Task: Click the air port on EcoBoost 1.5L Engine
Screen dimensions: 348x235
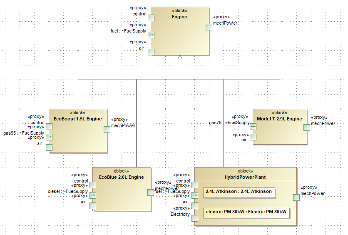Action: 49,147
